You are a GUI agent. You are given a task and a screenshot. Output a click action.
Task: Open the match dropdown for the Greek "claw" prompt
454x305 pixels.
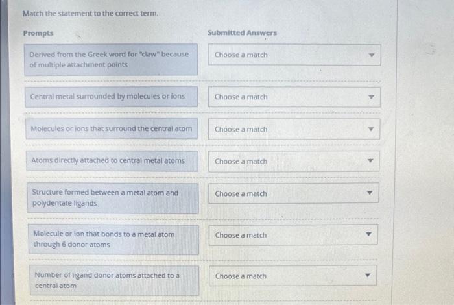point(294,55)
